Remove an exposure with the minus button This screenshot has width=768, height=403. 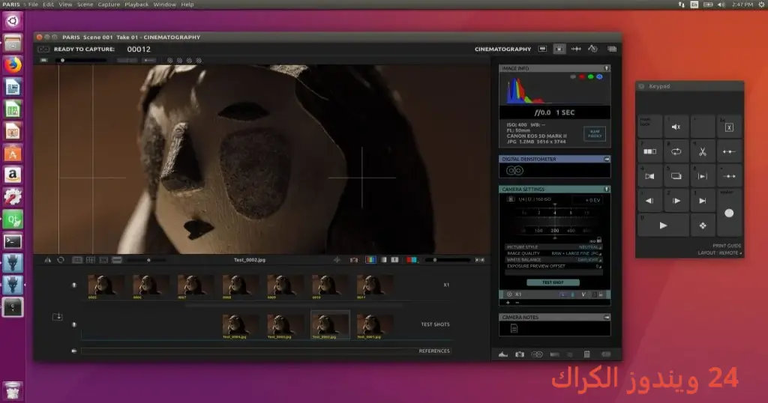point(517,303)
